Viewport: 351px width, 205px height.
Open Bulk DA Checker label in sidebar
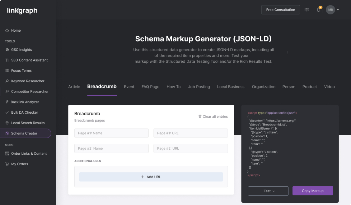pos(25,112)
